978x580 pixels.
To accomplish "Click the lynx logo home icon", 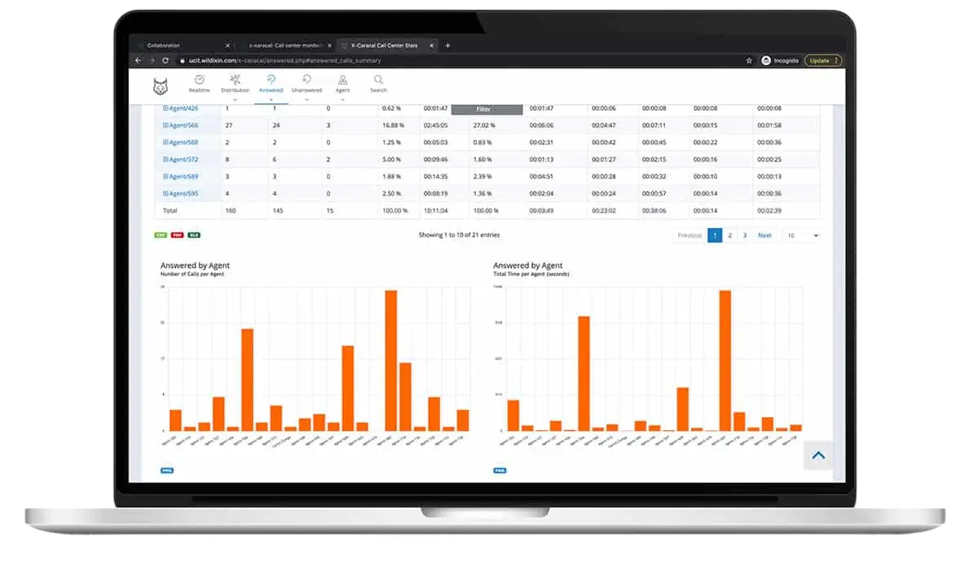I will (x=161, y=86).
